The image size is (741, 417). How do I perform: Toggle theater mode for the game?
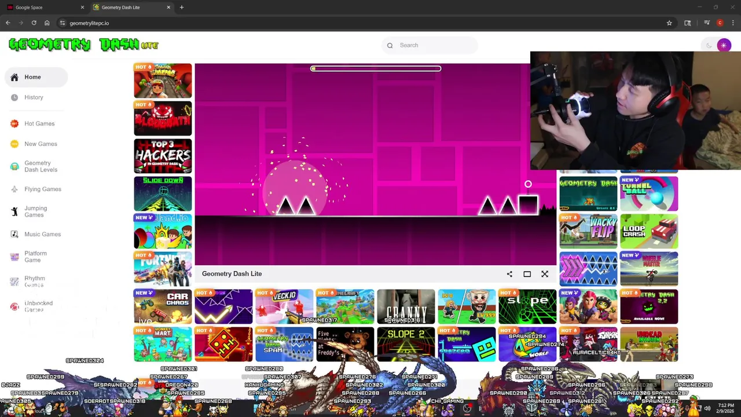(x=527, y=274)
